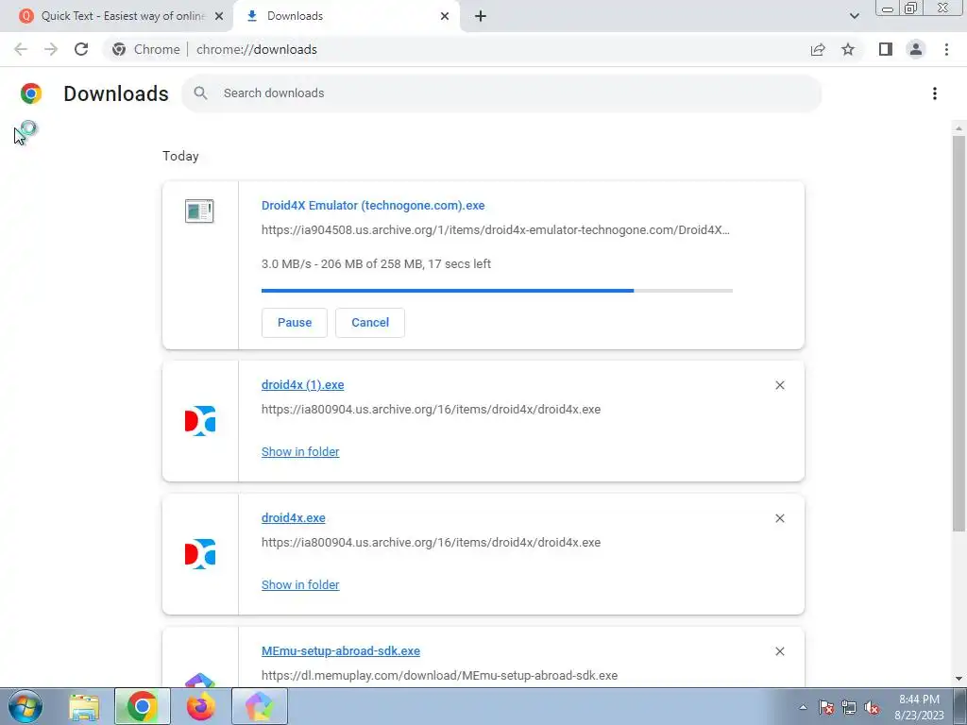Click the network tray icon
The image size is (967, 725).
(849, 707)
